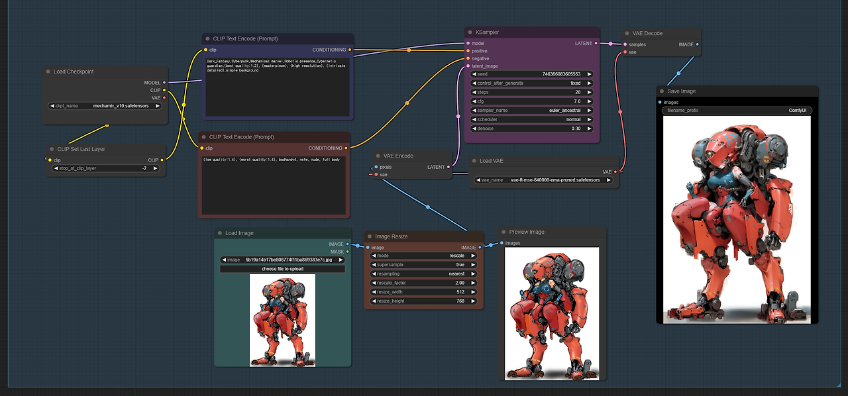Click the pixels input port on VAE Encode
Screen dimensions: 848x396
click(x=376, y=167)
